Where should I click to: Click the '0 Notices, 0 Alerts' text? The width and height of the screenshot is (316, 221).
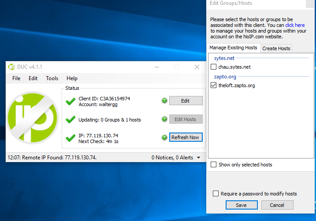(x=172, y=158)
